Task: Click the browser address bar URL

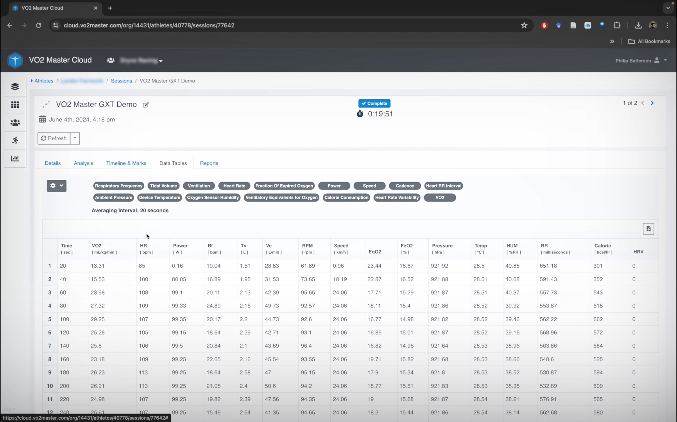Action: click(x=149, y=25)
